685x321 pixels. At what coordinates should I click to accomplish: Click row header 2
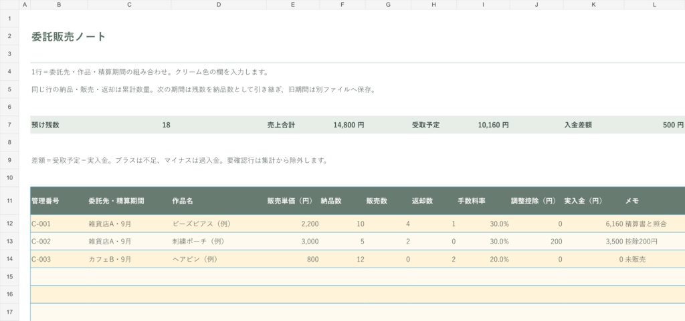coord(9,36)
